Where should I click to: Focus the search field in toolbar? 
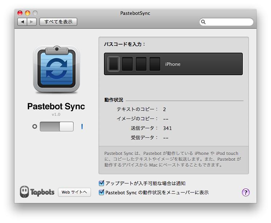(226, 22)
